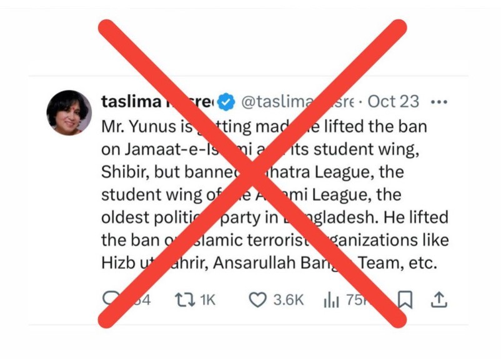Click the blue verified checkmark badge

[x=226, y=102]
